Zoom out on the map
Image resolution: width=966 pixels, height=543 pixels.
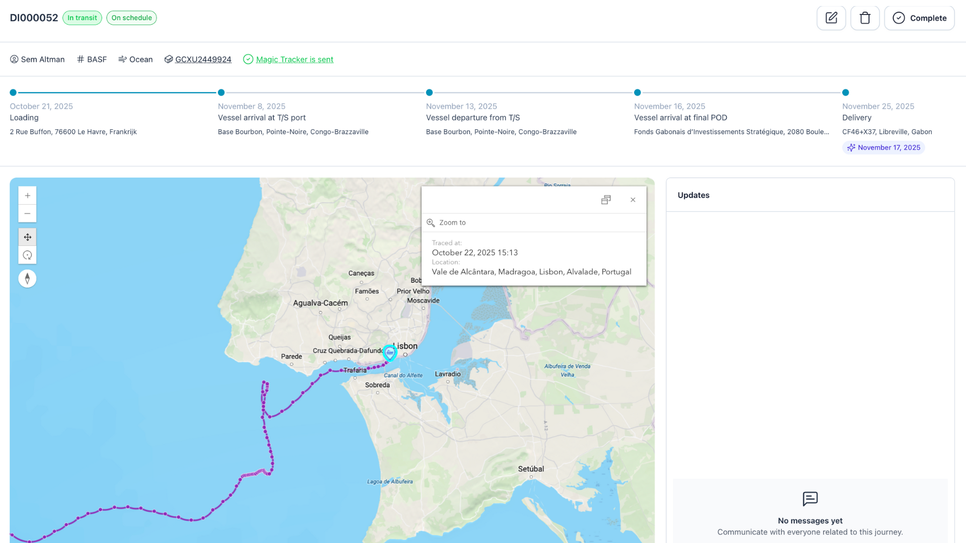[x=28, y=214]
